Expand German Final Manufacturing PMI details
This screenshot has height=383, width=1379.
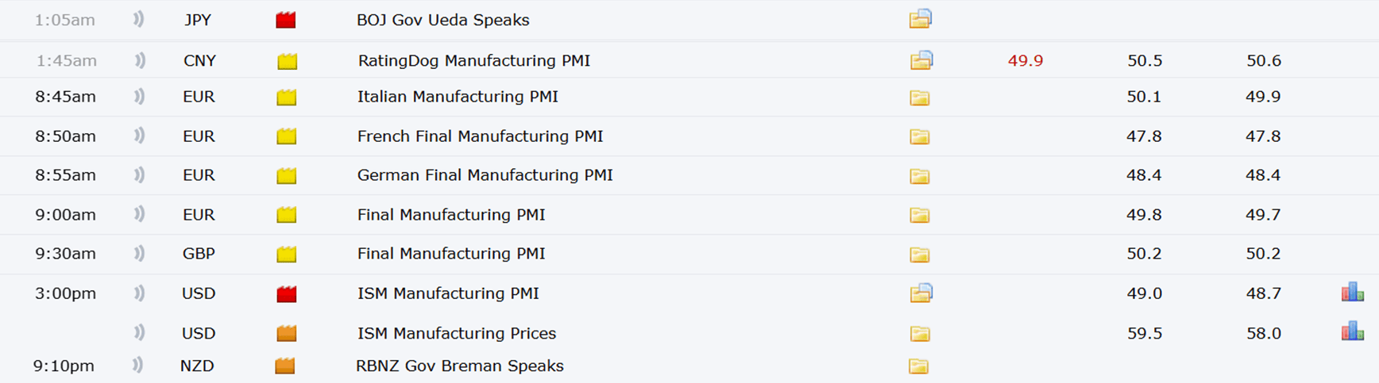(919, 176)
